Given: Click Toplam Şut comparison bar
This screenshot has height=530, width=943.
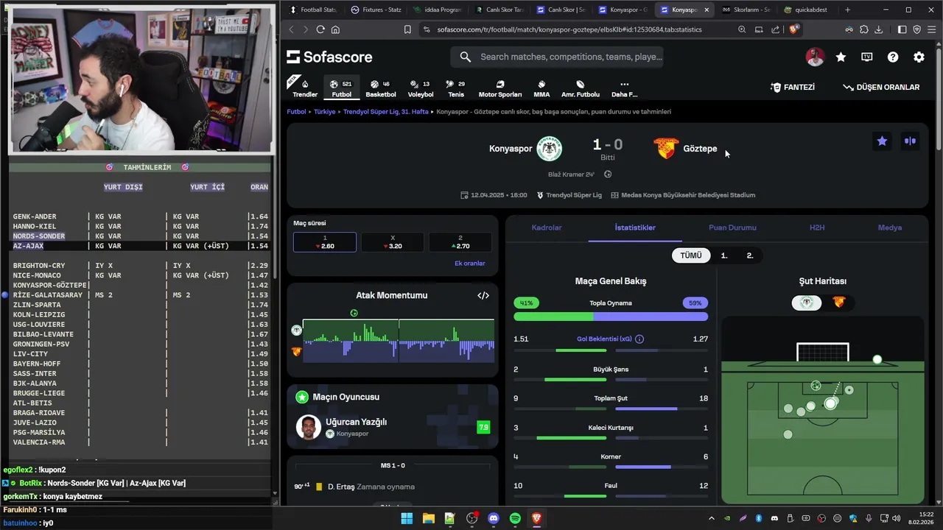Looking at the screenshot, I should coord(611,409).
